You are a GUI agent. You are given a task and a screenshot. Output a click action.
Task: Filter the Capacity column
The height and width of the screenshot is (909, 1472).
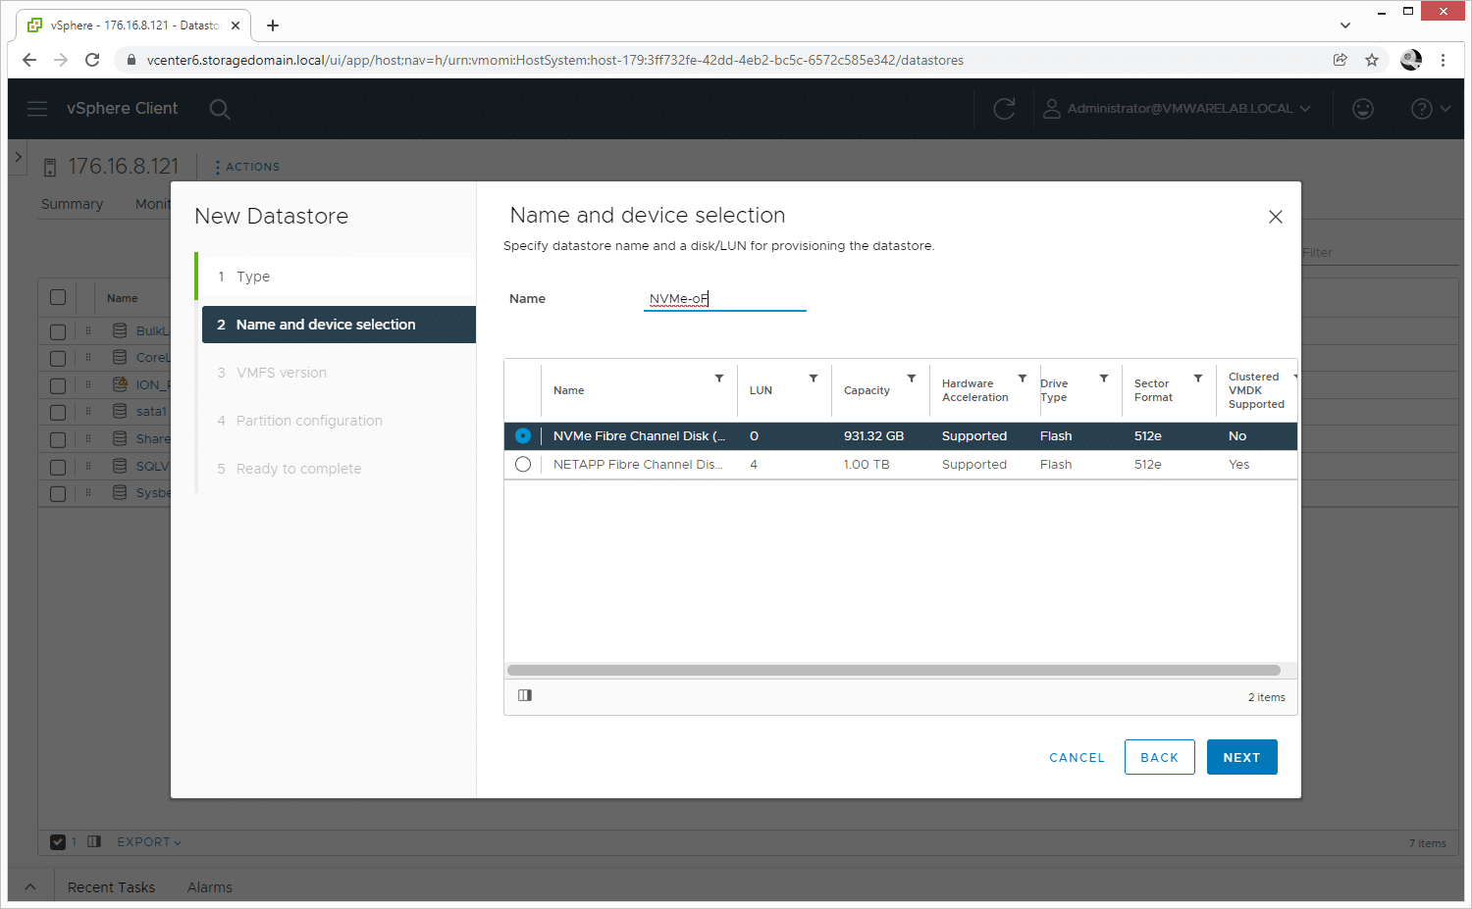tap(912, 379)
